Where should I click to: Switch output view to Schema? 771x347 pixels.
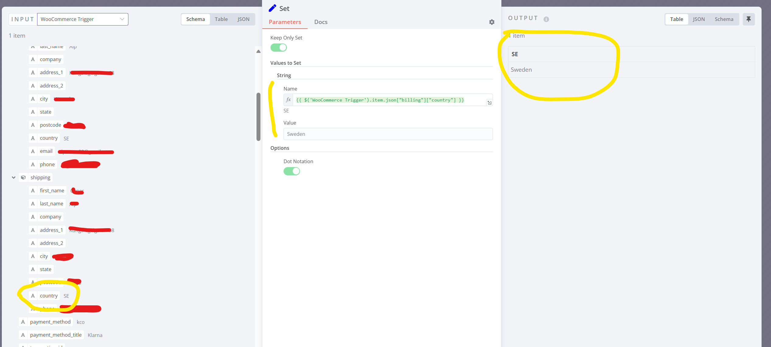pyautogui.click(x=724, y=19)
